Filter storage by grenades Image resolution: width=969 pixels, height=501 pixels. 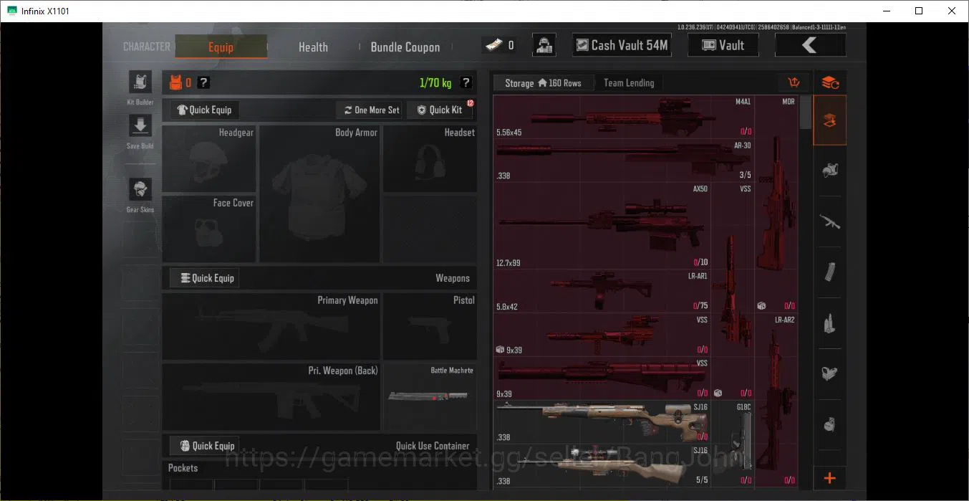tap(830, 424)
